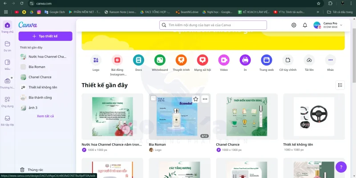
Task: Open the help question mark button
Action: coord(341,167)
